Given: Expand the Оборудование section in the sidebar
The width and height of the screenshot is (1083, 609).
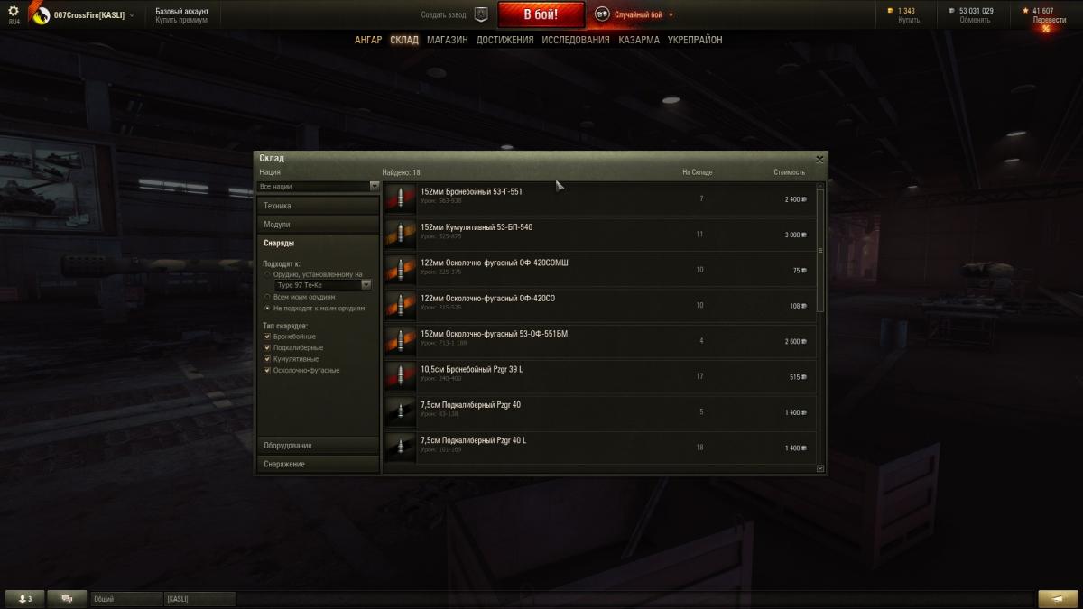Looking at the screenshot, I should click(x=319, y=446).
